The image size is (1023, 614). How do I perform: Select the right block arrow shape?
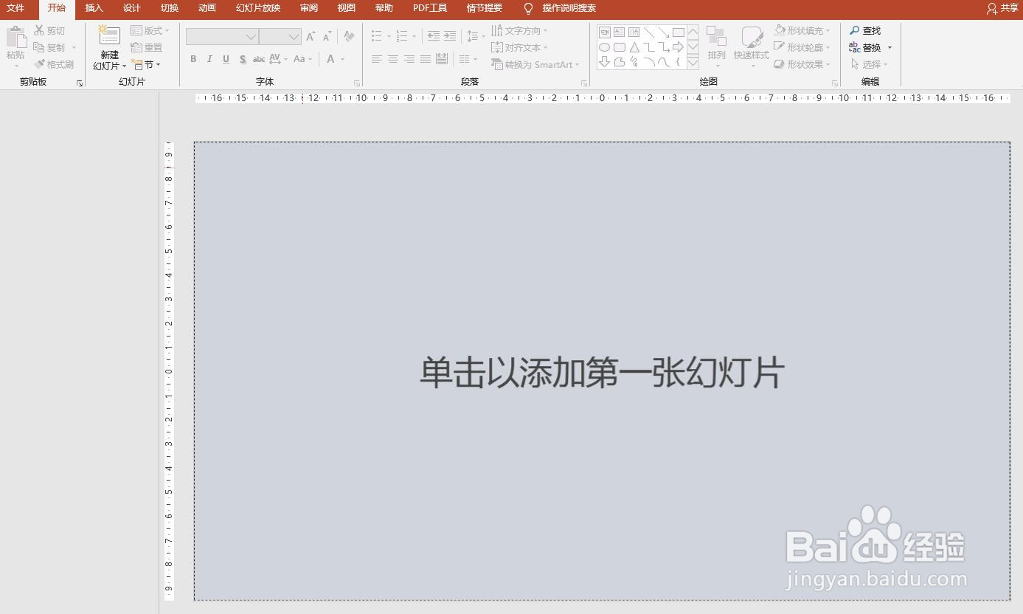click(679, 47)
